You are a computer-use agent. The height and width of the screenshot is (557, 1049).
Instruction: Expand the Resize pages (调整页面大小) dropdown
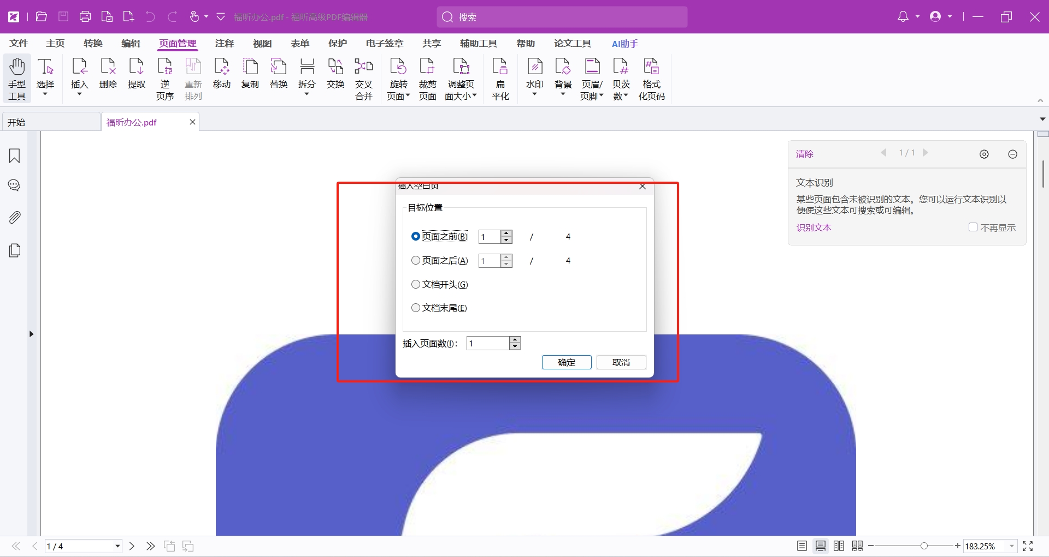click(474, 96)
